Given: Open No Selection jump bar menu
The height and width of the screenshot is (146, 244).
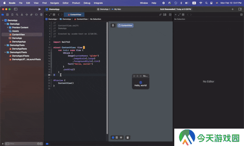Looking at the screenshot, I should pyautogui.click(x=96, y=19).
